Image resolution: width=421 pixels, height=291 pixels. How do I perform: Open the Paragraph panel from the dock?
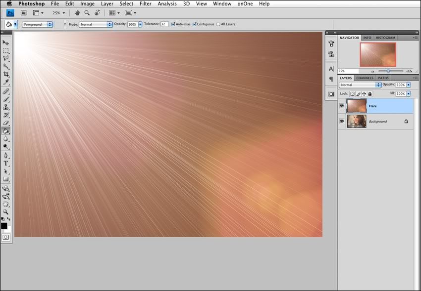click(x=331, y=79)
